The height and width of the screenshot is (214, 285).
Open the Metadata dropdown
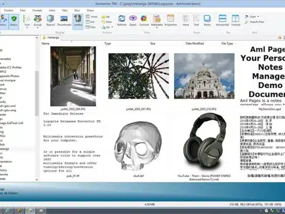pos(157,22)
